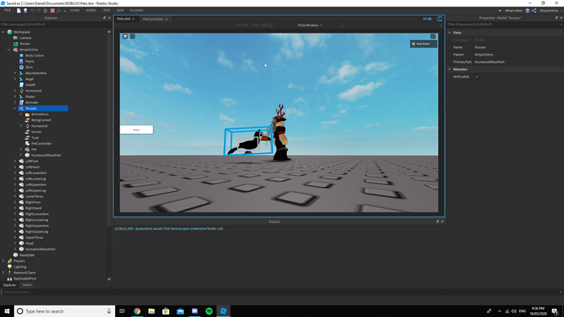The height and width of the screenshot is (317, 564).
Task: Click the Run a command bar
Action: pyautogui.click(x=280, y=292)
